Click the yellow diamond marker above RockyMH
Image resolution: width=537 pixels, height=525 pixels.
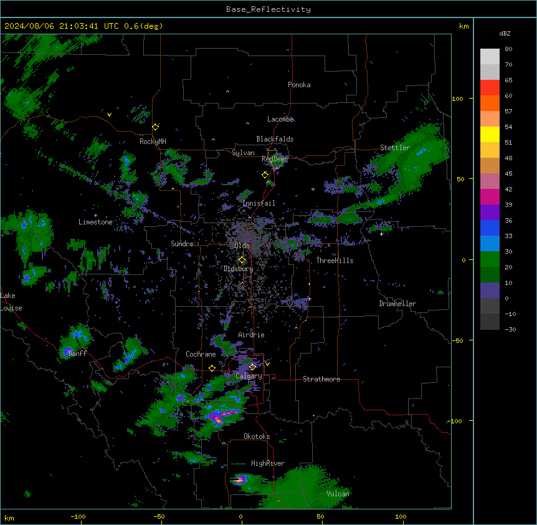point(156,127)
